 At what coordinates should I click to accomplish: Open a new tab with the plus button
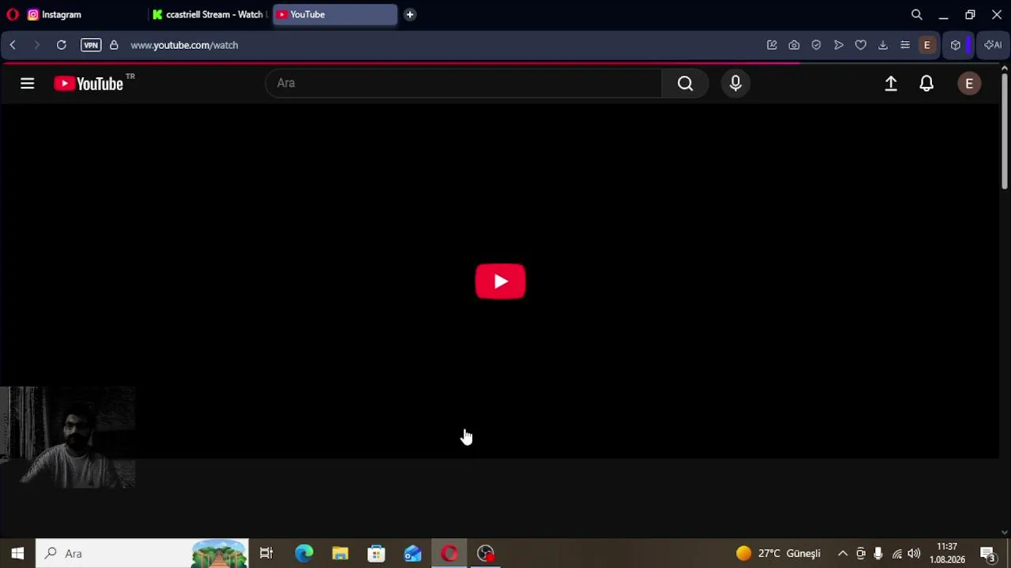click(x=410, y=14)
